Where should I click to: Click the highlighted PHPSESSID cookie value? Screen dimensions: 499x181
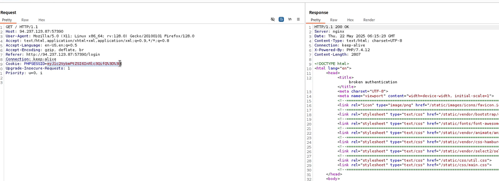[x=84, y=64]
